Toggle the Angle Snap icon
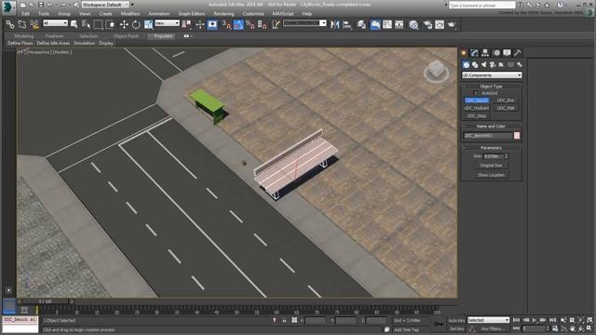The image size is (596, 335). (238, 25)
